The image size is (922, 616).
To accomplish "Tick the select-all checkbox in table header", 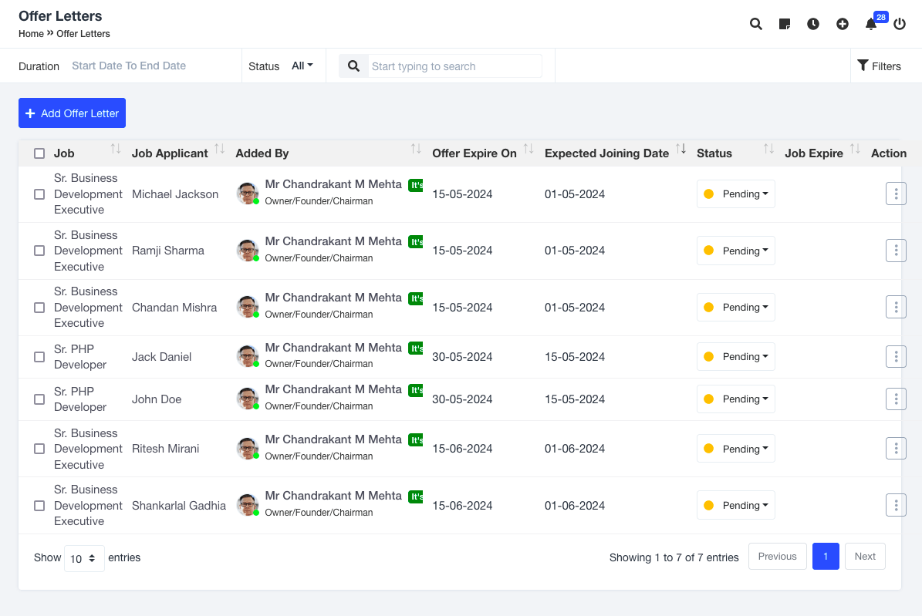I will 39,153.
